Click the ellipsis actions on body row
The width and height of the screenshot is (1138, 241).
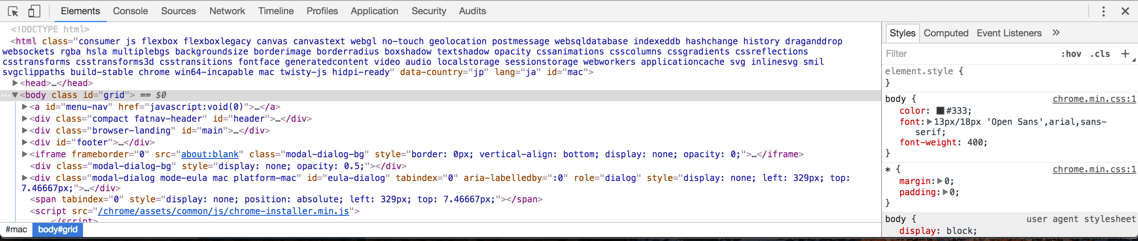click(5, 95)
